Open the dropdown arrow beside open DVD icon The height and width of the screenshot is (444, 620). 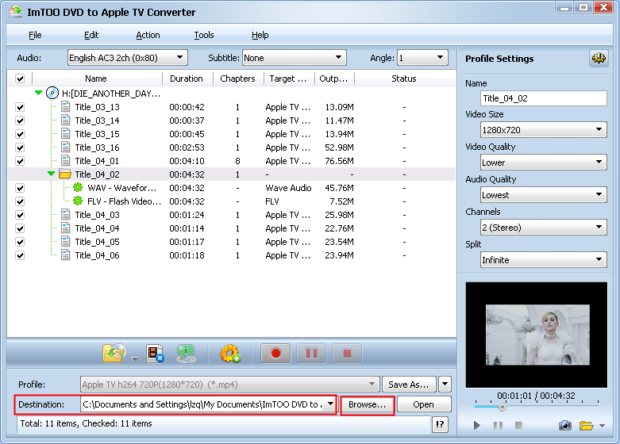pyautogui.click(x=134, y=358)
